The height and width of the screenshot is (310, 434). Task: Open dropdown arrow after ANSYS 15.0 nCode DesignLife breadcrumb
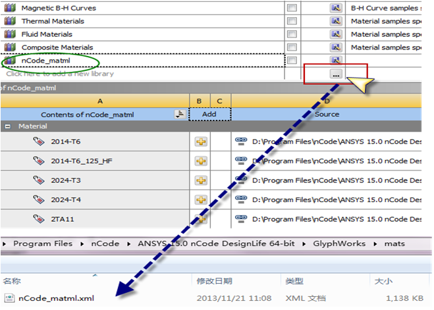[304, 244]
